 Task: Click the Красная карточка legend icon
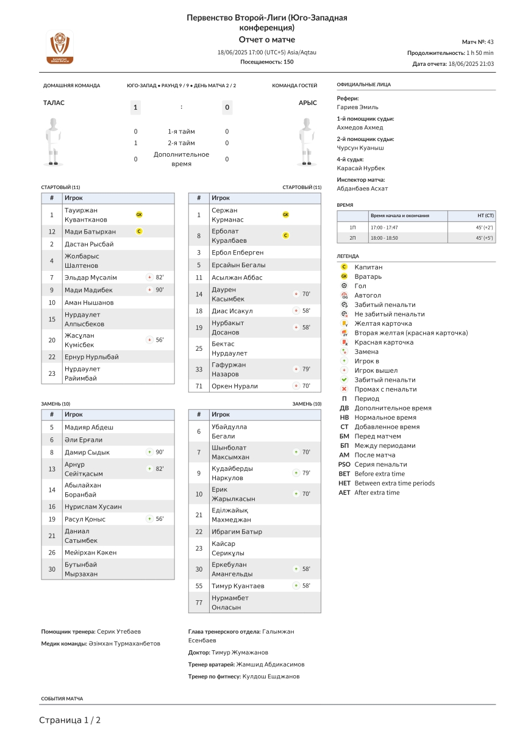click(x=344, y=342)
